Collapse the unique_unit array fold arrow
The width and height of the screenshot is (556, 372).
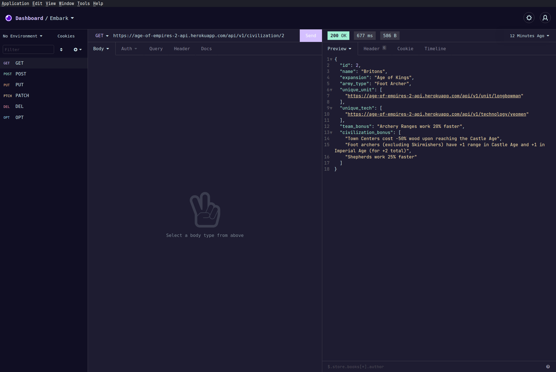tap(331, 90)
